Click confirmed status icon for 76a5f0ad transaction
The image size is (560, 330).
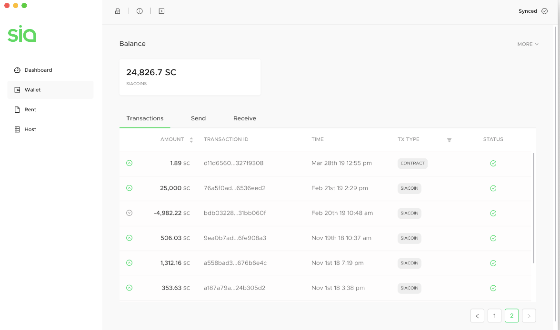[x=493, y=188]
